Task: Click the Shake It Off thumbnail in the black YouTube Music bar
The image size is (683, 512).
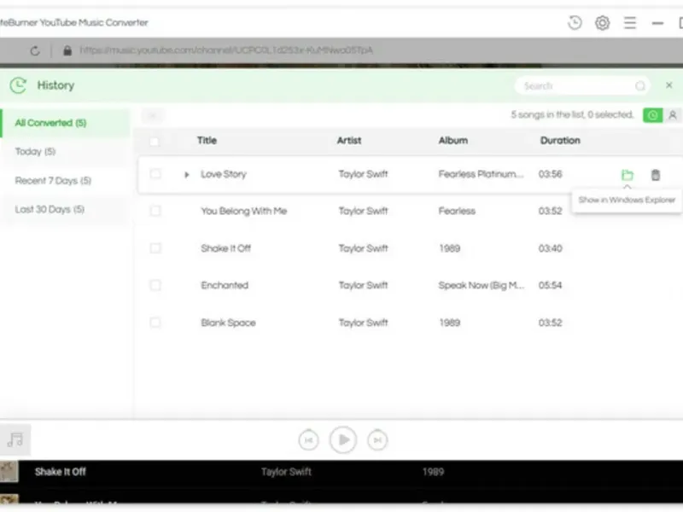Action: coord(9,472)
